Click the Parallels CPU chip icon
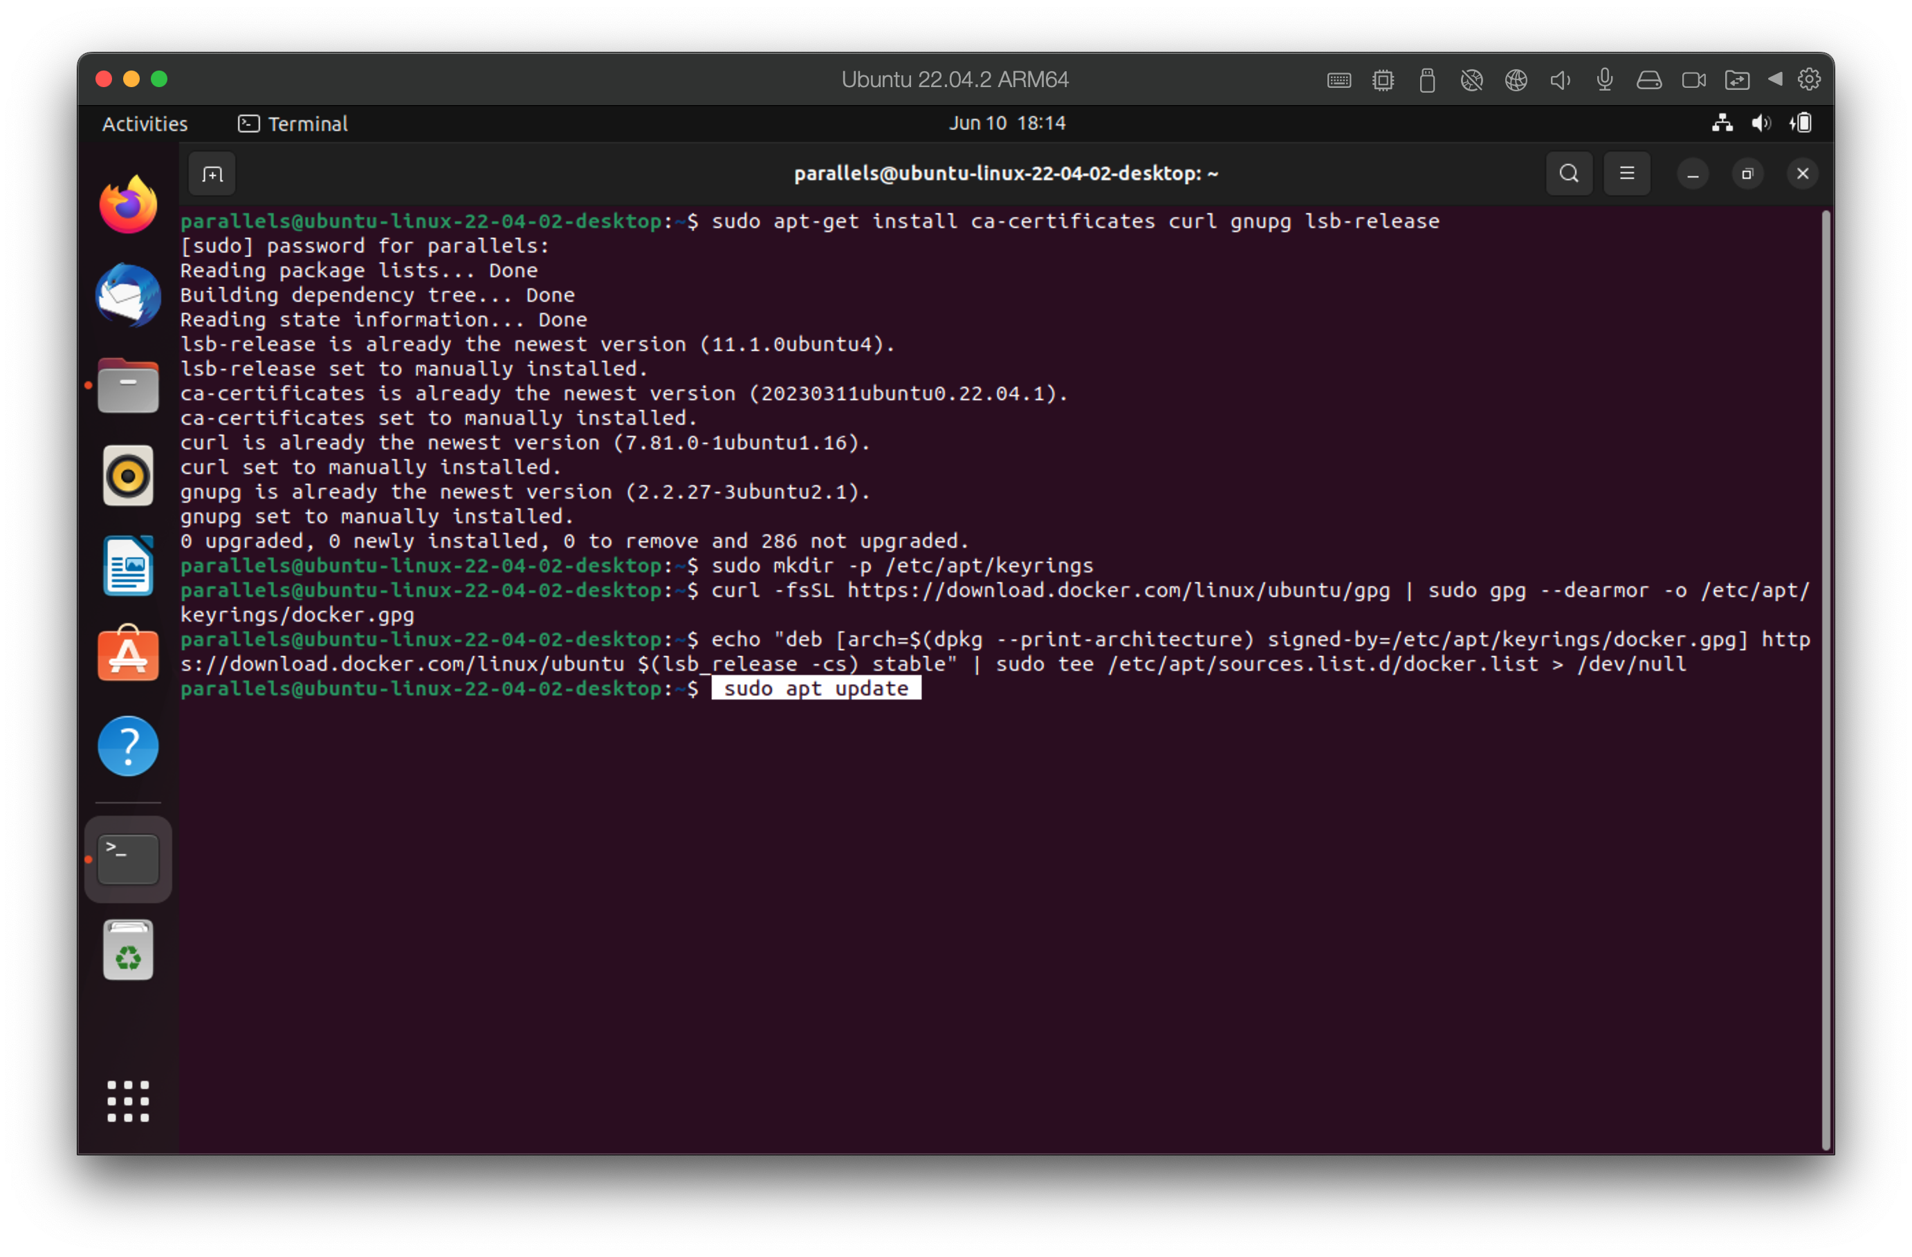 tap(1383, 80)
